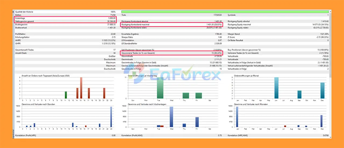Select the Rückgang Kontostand maximal row

[172, 24]
